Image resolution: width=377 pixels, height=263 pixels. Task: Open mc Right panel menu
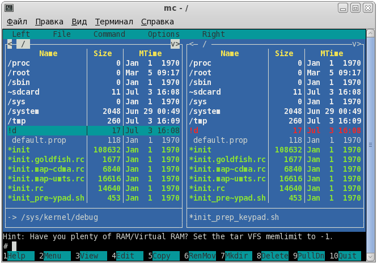click(x=214, y=34)
